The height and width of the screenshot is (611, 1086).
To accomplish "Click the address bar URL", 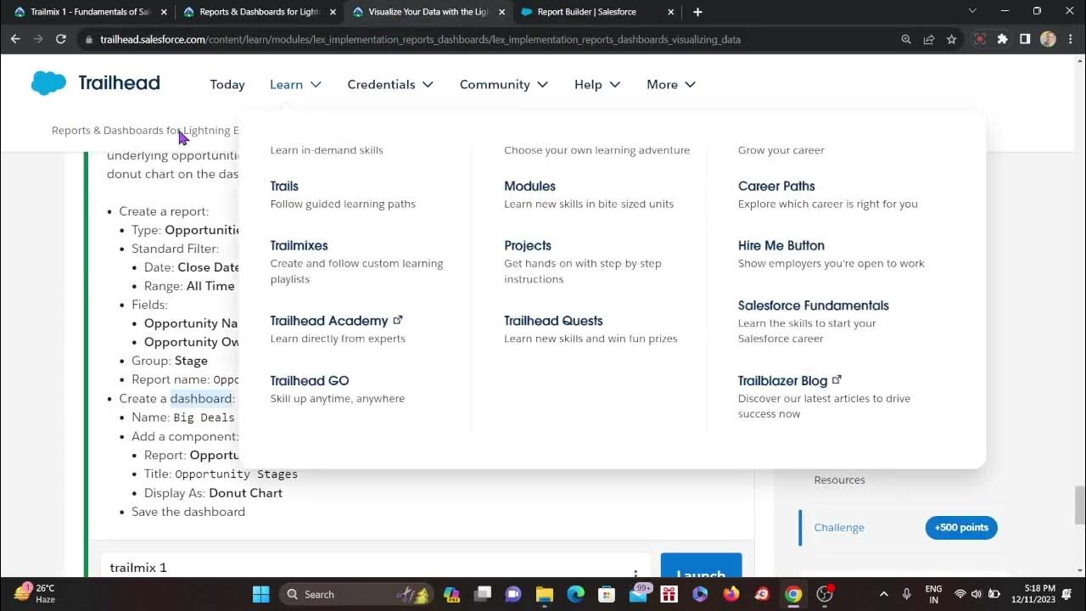I will (x=420, y=39).
